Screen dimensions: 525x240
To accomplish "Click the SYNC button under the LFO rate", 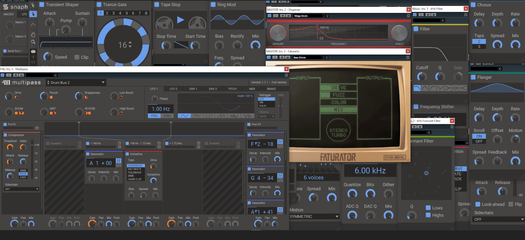I will (x=167, y=116).
